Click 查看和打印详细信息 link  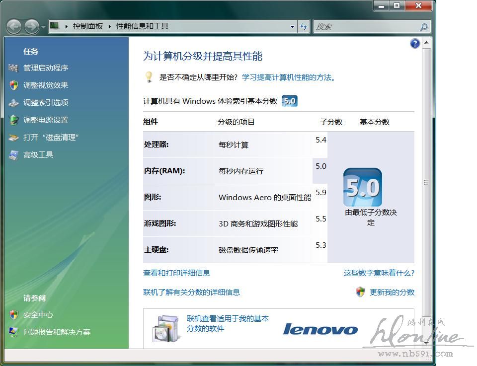coord(176,273)
